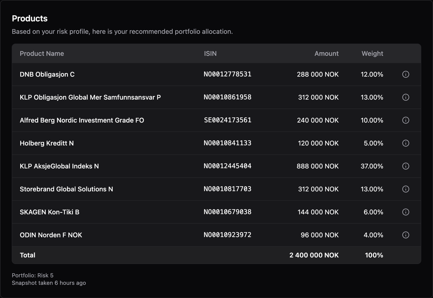Click ISIN NO0012778531
This screenshot has width=433, height=298.
click(228, 74)
